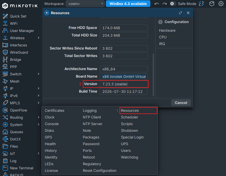Open Quick Set wand icon
The height and width of the screenshot is (176, 226).
[5, 16]
